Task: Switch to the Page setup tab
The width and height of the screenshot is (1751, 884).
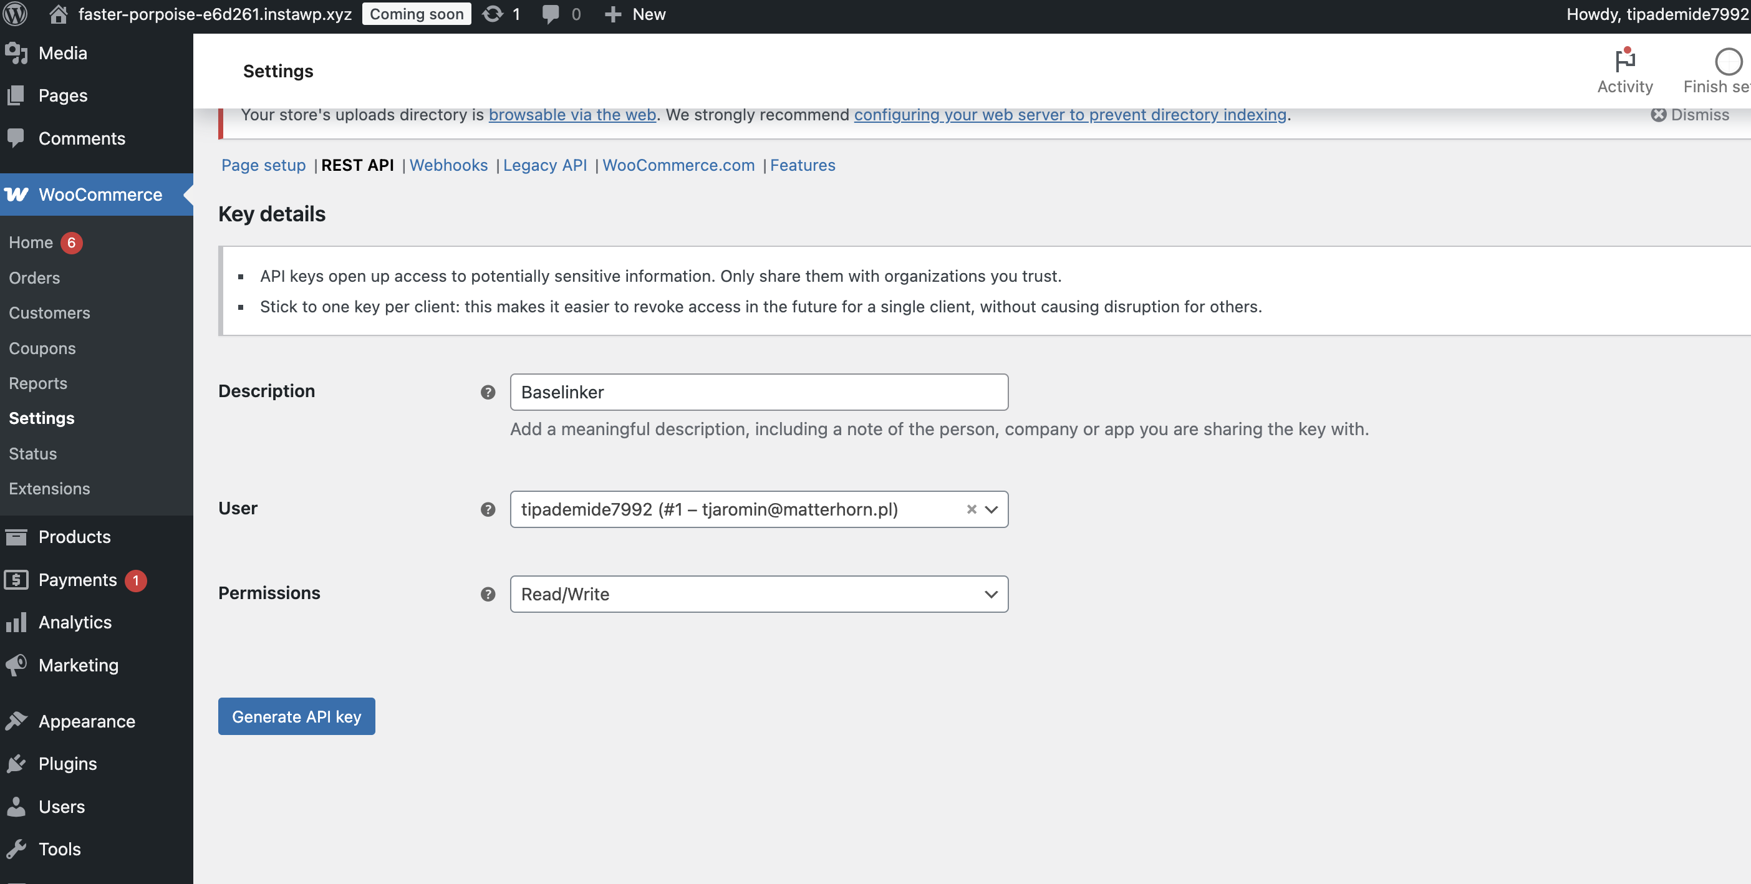Action: (x=264, y=165)
